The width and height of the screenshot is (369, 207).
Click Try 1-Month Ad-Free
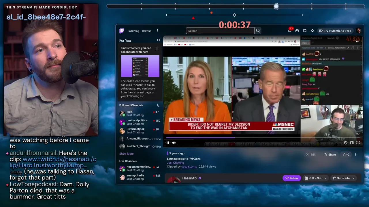click(x=335, y=31)
